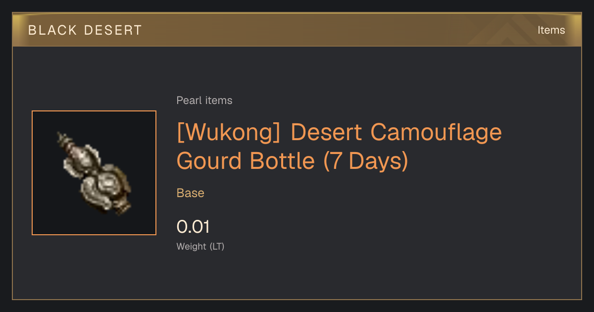Open the Desert Camouflage Gourd Bottle title
Viewport: 594px width, 312px height.
point(339,147)
